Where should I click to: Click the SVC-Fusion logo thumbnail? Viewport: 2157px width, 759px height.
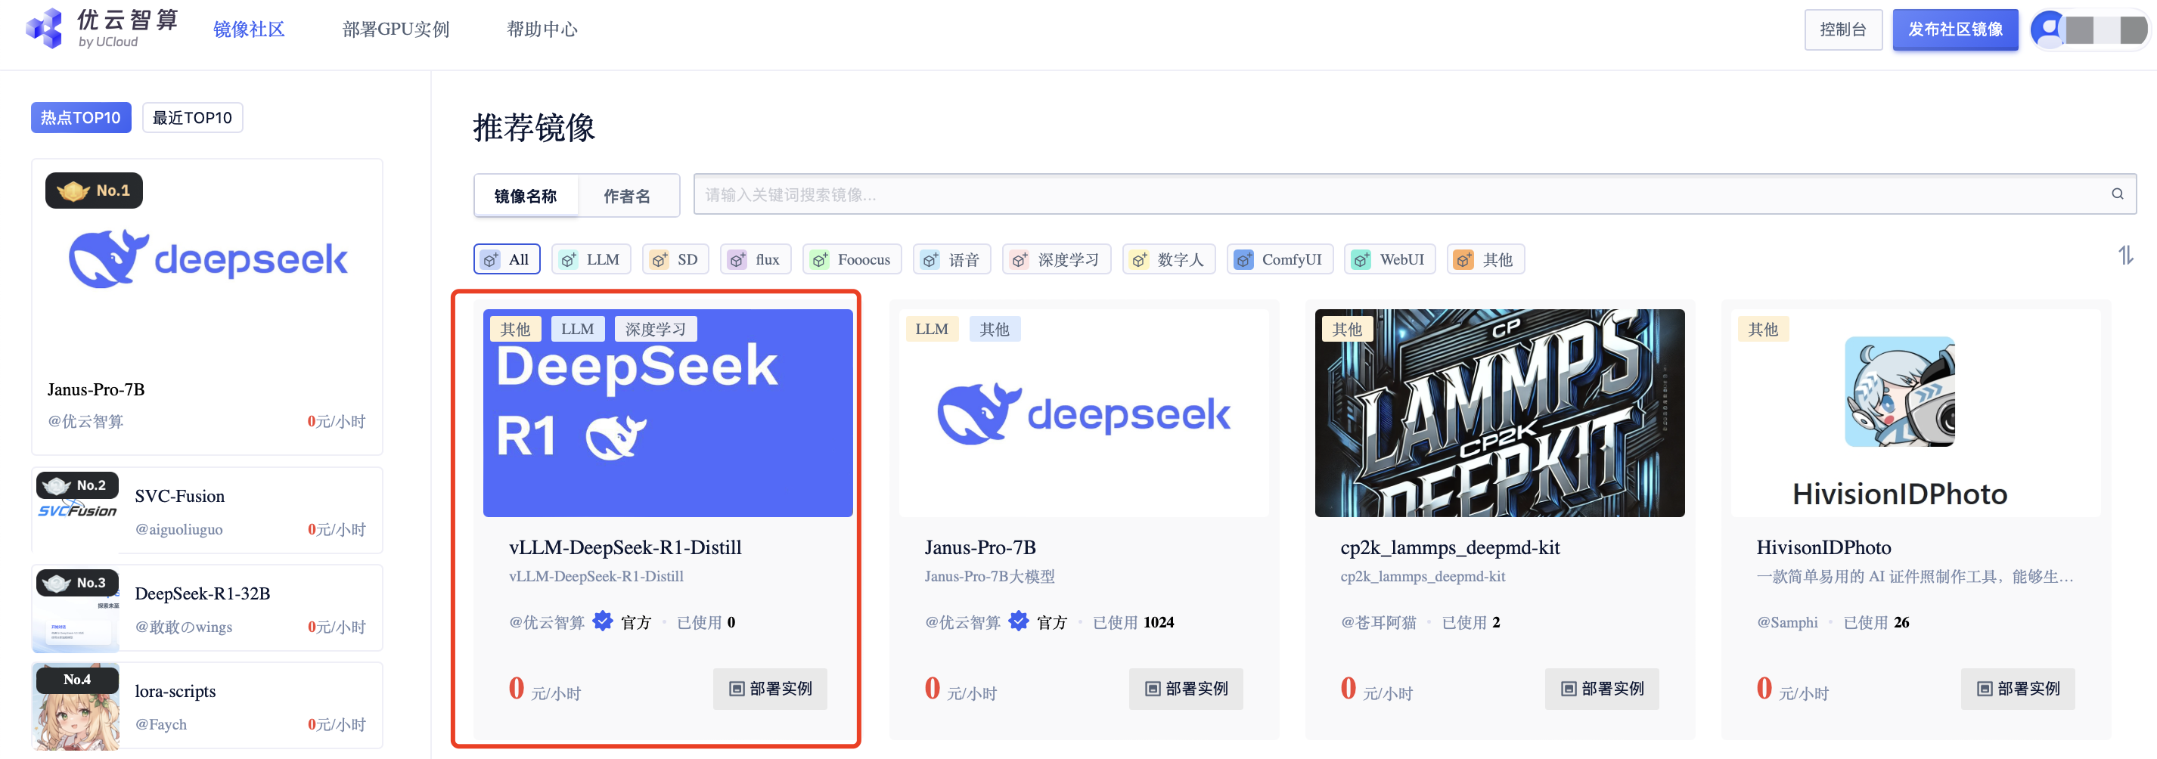coord(77,510)
